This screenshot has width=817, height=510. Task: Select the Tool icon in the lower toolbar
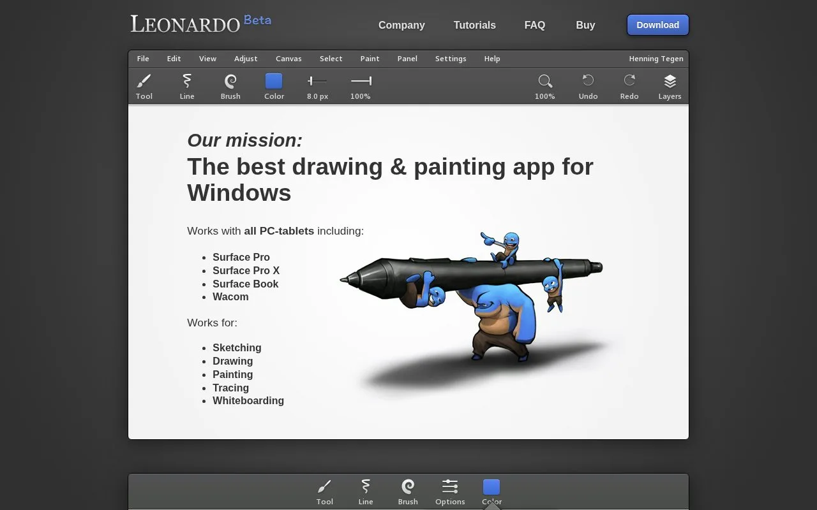pos(324,487)
